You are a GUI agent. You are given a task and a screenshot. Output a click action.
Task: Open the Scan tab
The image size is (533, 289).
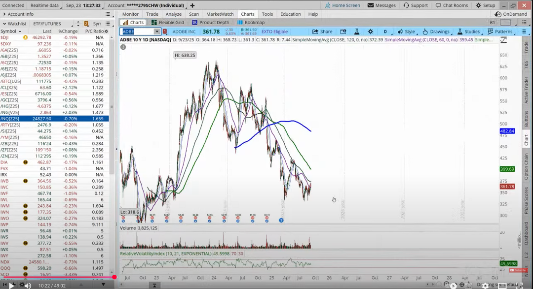pos(194,14)
